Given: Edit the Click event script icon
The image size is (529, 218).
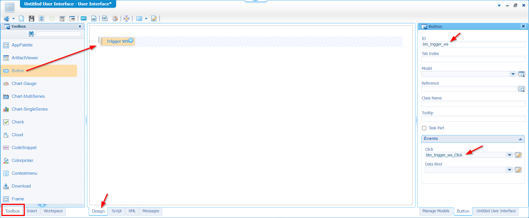Looking at the screenshot, I should (518, 155).
